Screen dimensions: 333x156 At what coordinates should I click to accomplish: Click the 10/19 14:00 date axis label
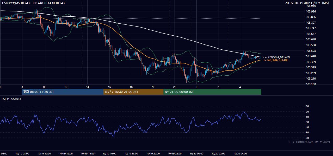[x=88, y=154]
